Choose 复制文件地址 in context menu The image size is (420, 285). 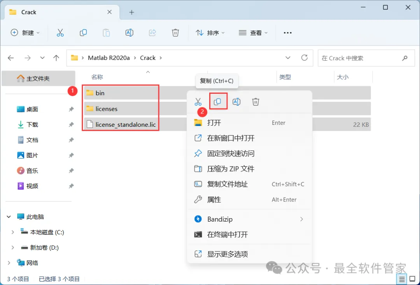coord(250,184)
